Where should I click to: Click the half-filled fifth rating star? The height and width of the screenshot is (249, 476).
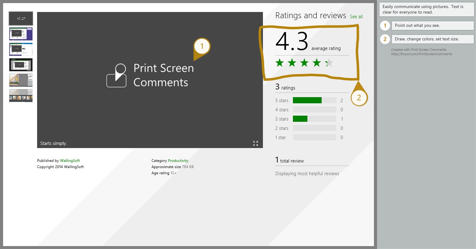tap(329, 63)
